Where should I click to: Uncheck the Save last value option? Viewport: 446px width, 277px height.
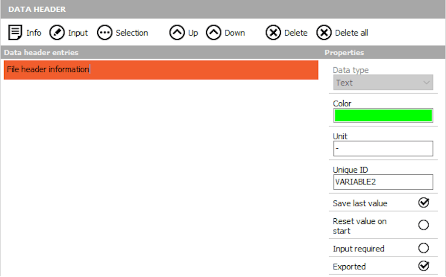click(423, 203)
